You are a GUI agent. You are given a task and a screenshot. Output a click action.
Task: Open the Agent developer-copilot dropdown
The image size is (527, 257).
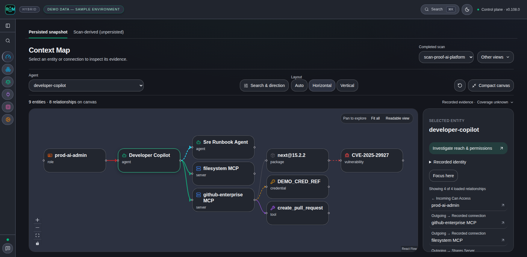pos(86,85)
